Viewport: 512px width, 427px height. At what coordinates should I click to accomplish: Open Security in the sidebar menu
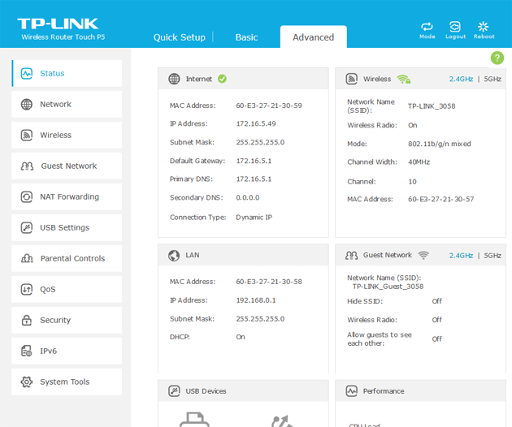[67, 320]
